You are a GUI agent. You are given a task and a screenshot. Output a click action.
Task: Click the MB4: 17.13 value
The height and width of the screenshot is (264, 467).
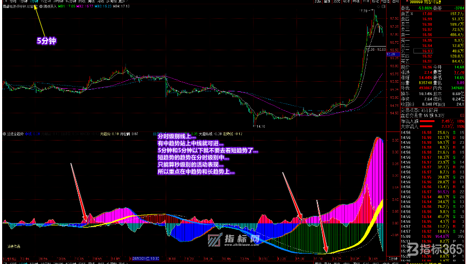click(121, 6)
